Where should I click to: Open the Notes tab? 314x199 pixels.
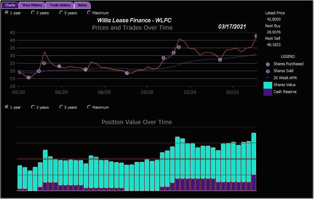(83, 5)
